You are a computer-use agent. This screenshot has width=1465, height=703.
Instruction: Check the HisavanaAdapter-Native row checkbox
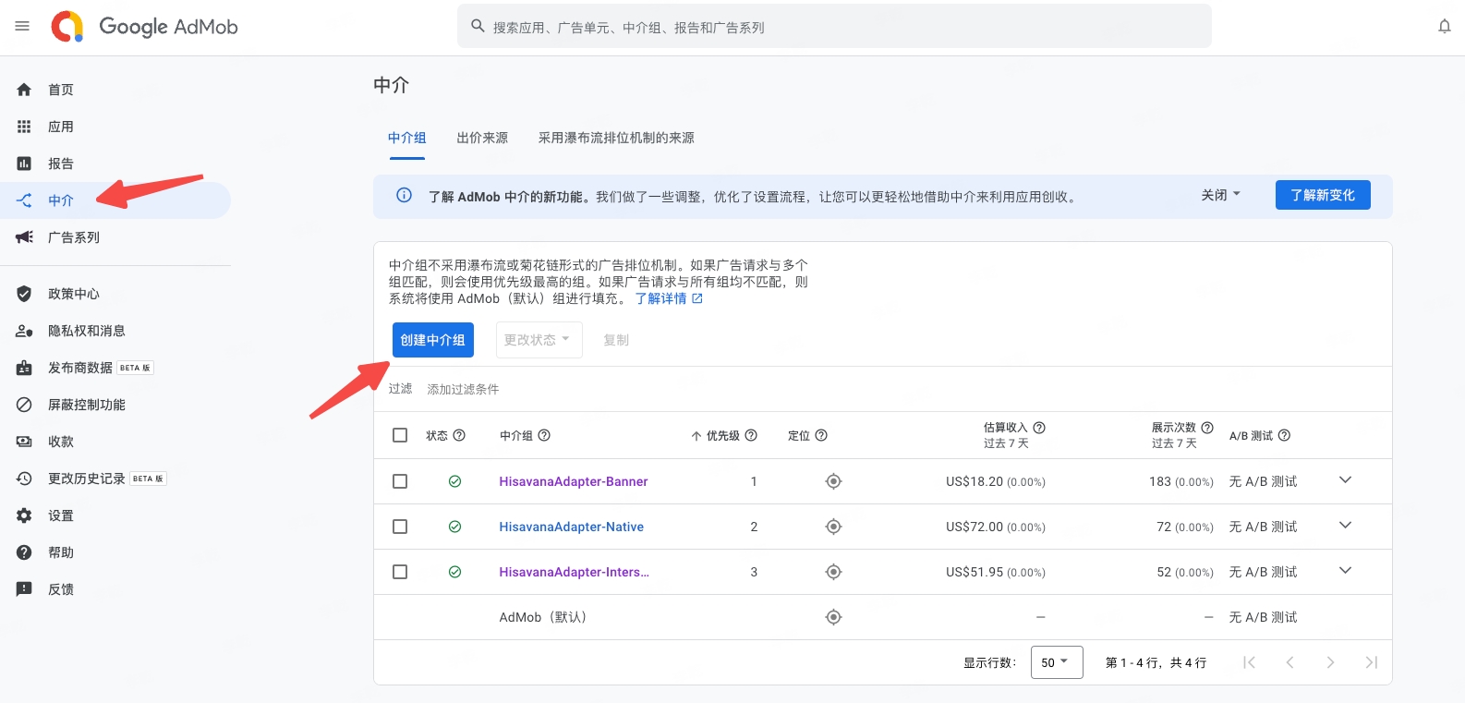(x=400, y=527)
